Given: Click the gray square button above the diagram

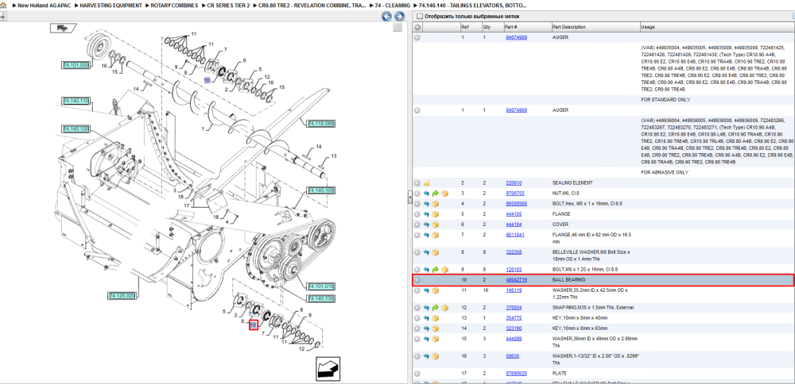Looking at the screenshot, I should pyautogui.click(x=398, y=27).
